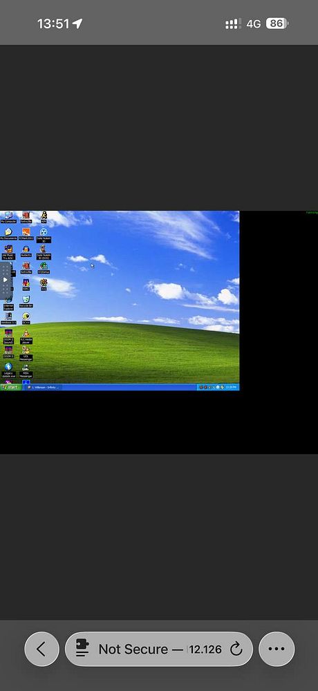This screenshot has height=691, width=318.
Task: Open the page settings reader icon
Action: point(82,649)
